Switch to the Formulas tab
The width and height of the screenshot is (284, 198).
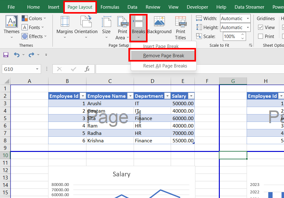pyautogui.click(x=110, y=7)
